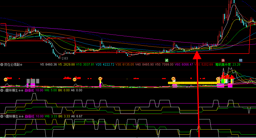Click the blue 财 marker icon
Viewport: 256px width, 138px height.
(x=241, y=60)
